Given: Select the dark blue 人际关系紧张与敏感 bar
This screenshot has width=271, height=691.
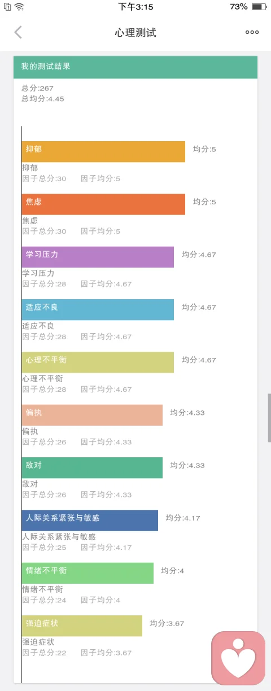Looking at the screenshot, I should pos(90,521).
